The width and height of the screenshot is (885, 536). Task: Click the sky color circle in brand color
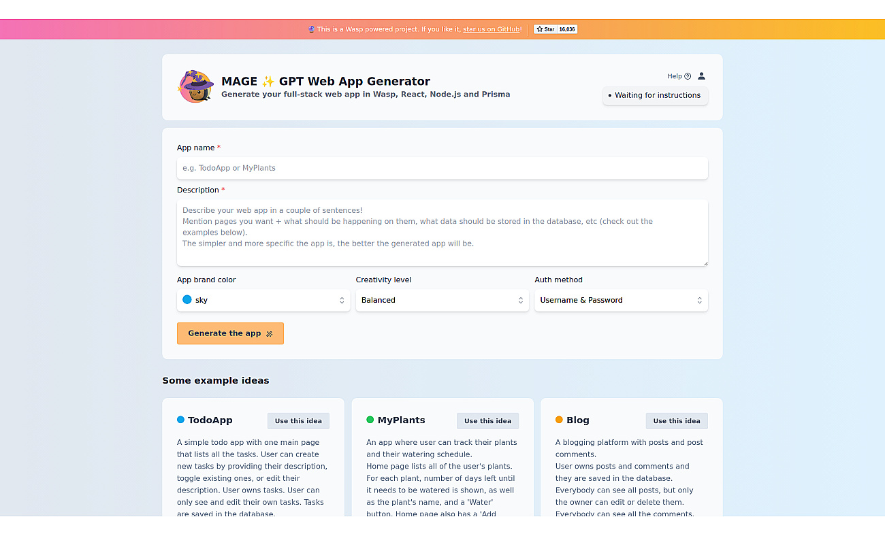187,299
